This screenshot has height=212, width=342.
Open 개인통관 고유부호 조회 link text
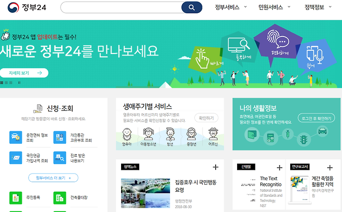[81, 138]
